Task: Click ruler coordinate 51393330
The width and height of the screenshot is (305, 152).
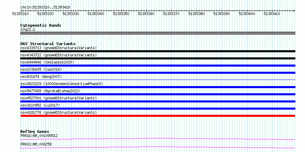Action: (71, 14)
